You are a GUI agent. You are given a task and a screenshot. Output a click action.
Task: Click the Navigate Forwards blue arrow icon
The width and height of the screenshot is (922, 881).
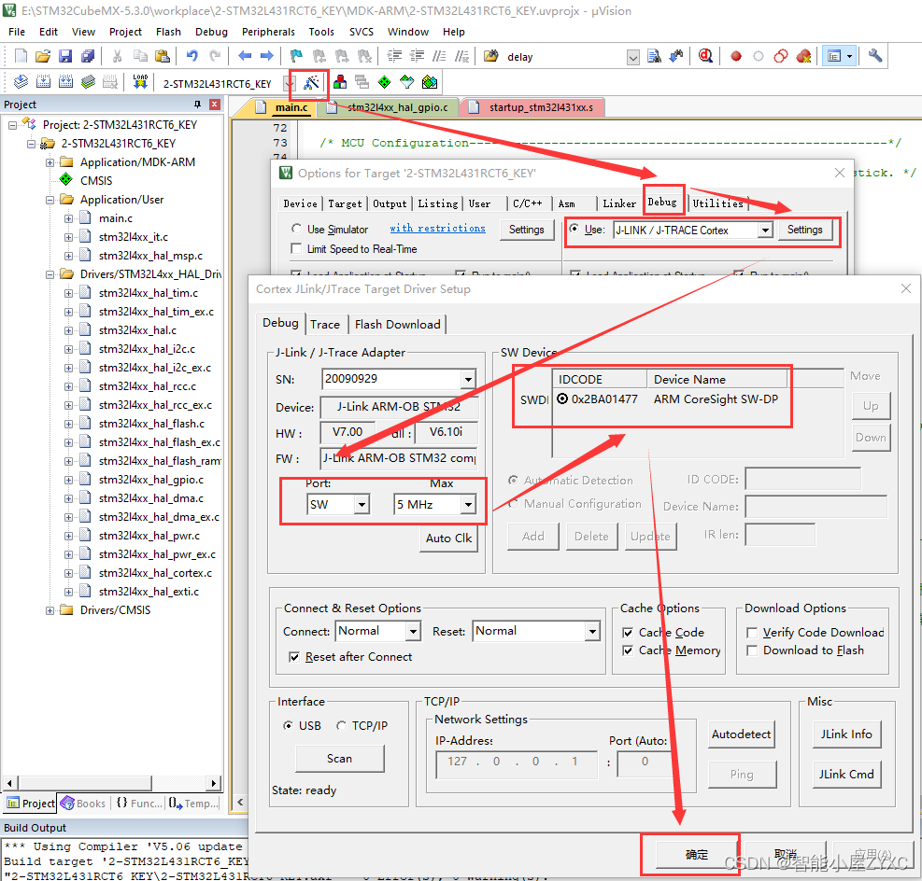pos(267,56)
